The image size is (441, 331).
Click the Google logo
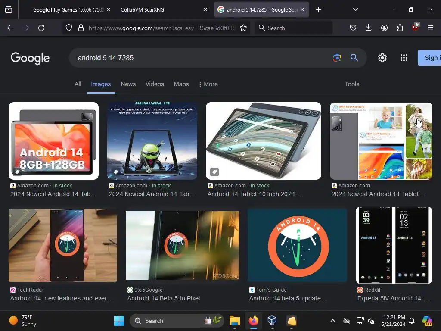pyautogui.click(x=30, y=58)
